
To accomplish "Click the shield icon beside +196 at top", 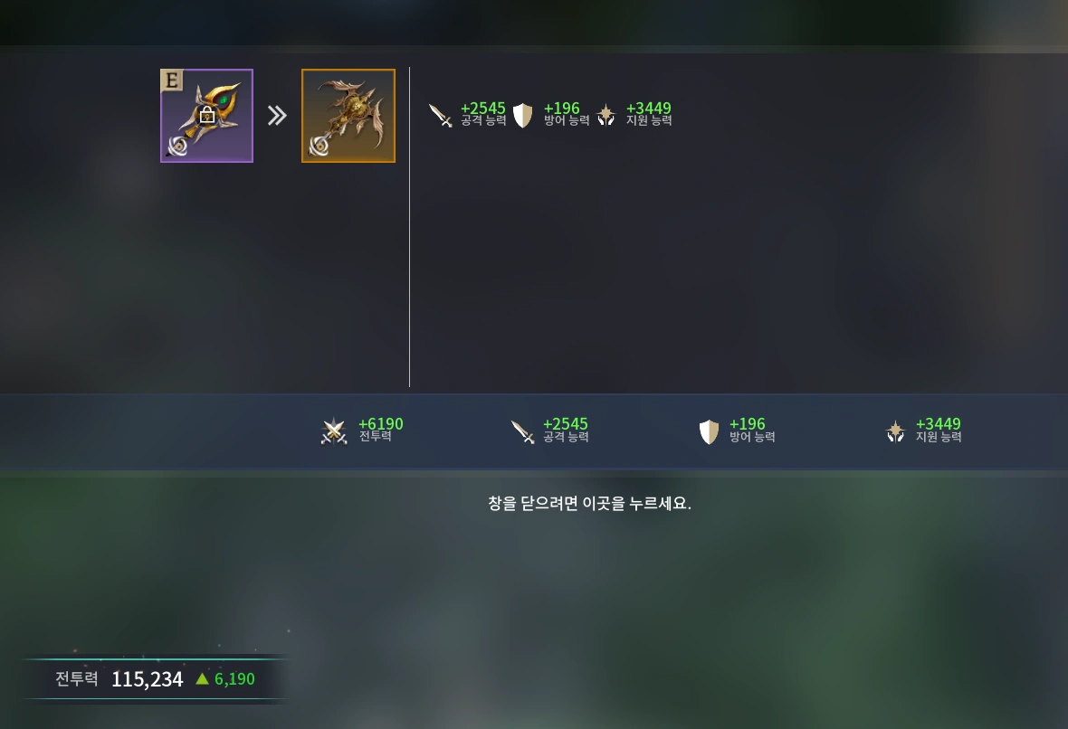I will tap(522, 115).
